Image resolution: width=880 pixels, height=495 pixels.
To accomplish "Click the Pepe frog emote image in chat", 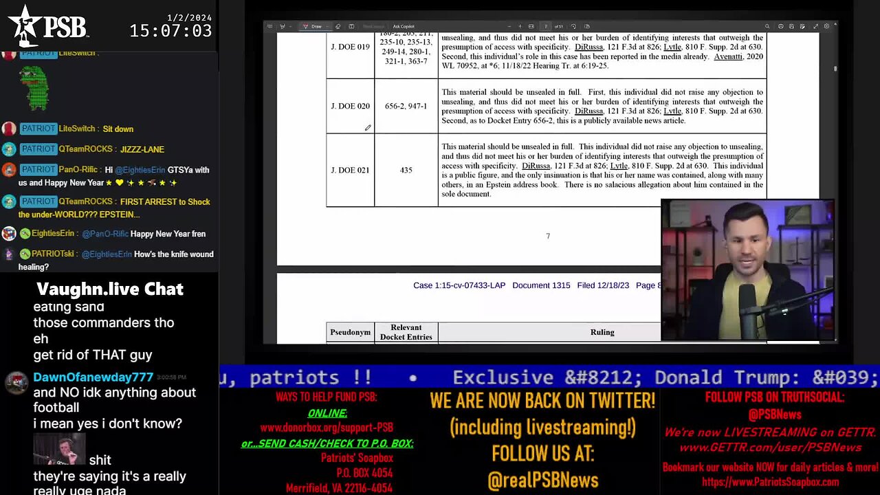I will click(34, 88).
